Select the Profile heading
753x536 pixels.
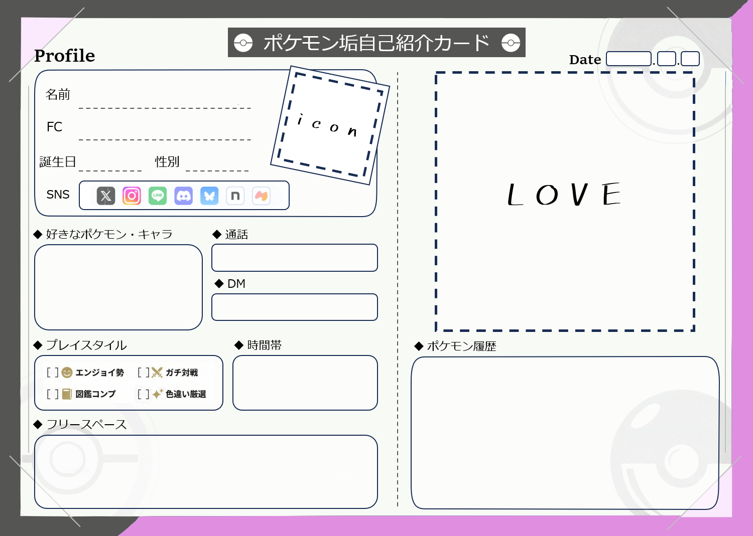pyautogui.click(x=65, y=56)
